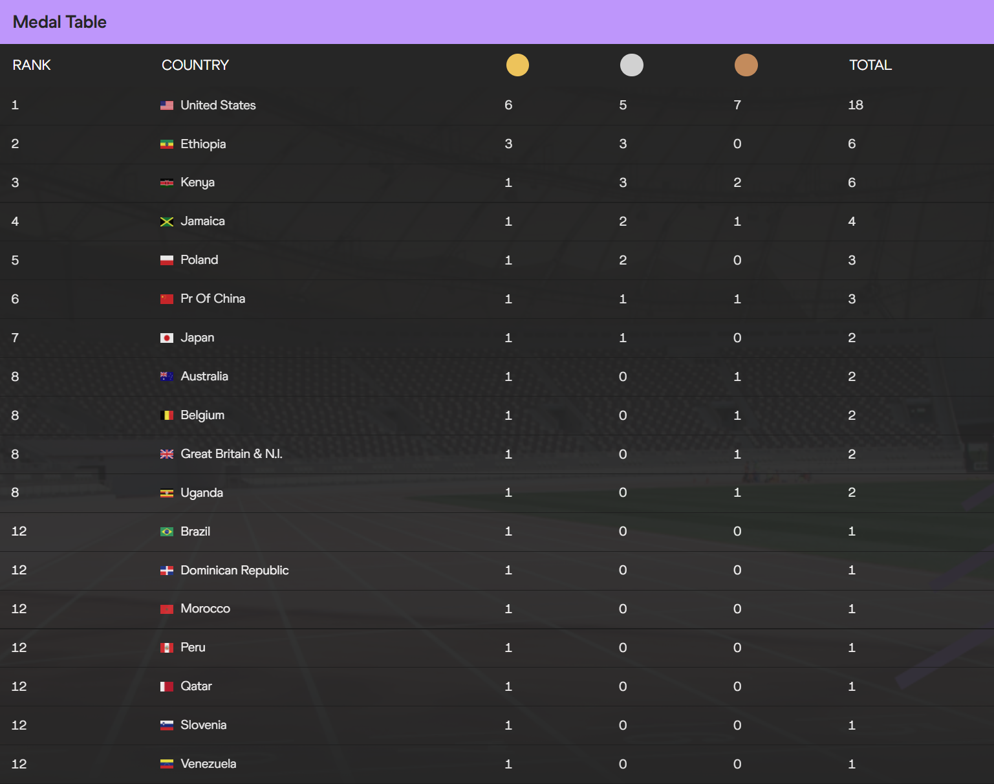Select the TOTAL column header
994x784 pixels.
coord(870,65)
